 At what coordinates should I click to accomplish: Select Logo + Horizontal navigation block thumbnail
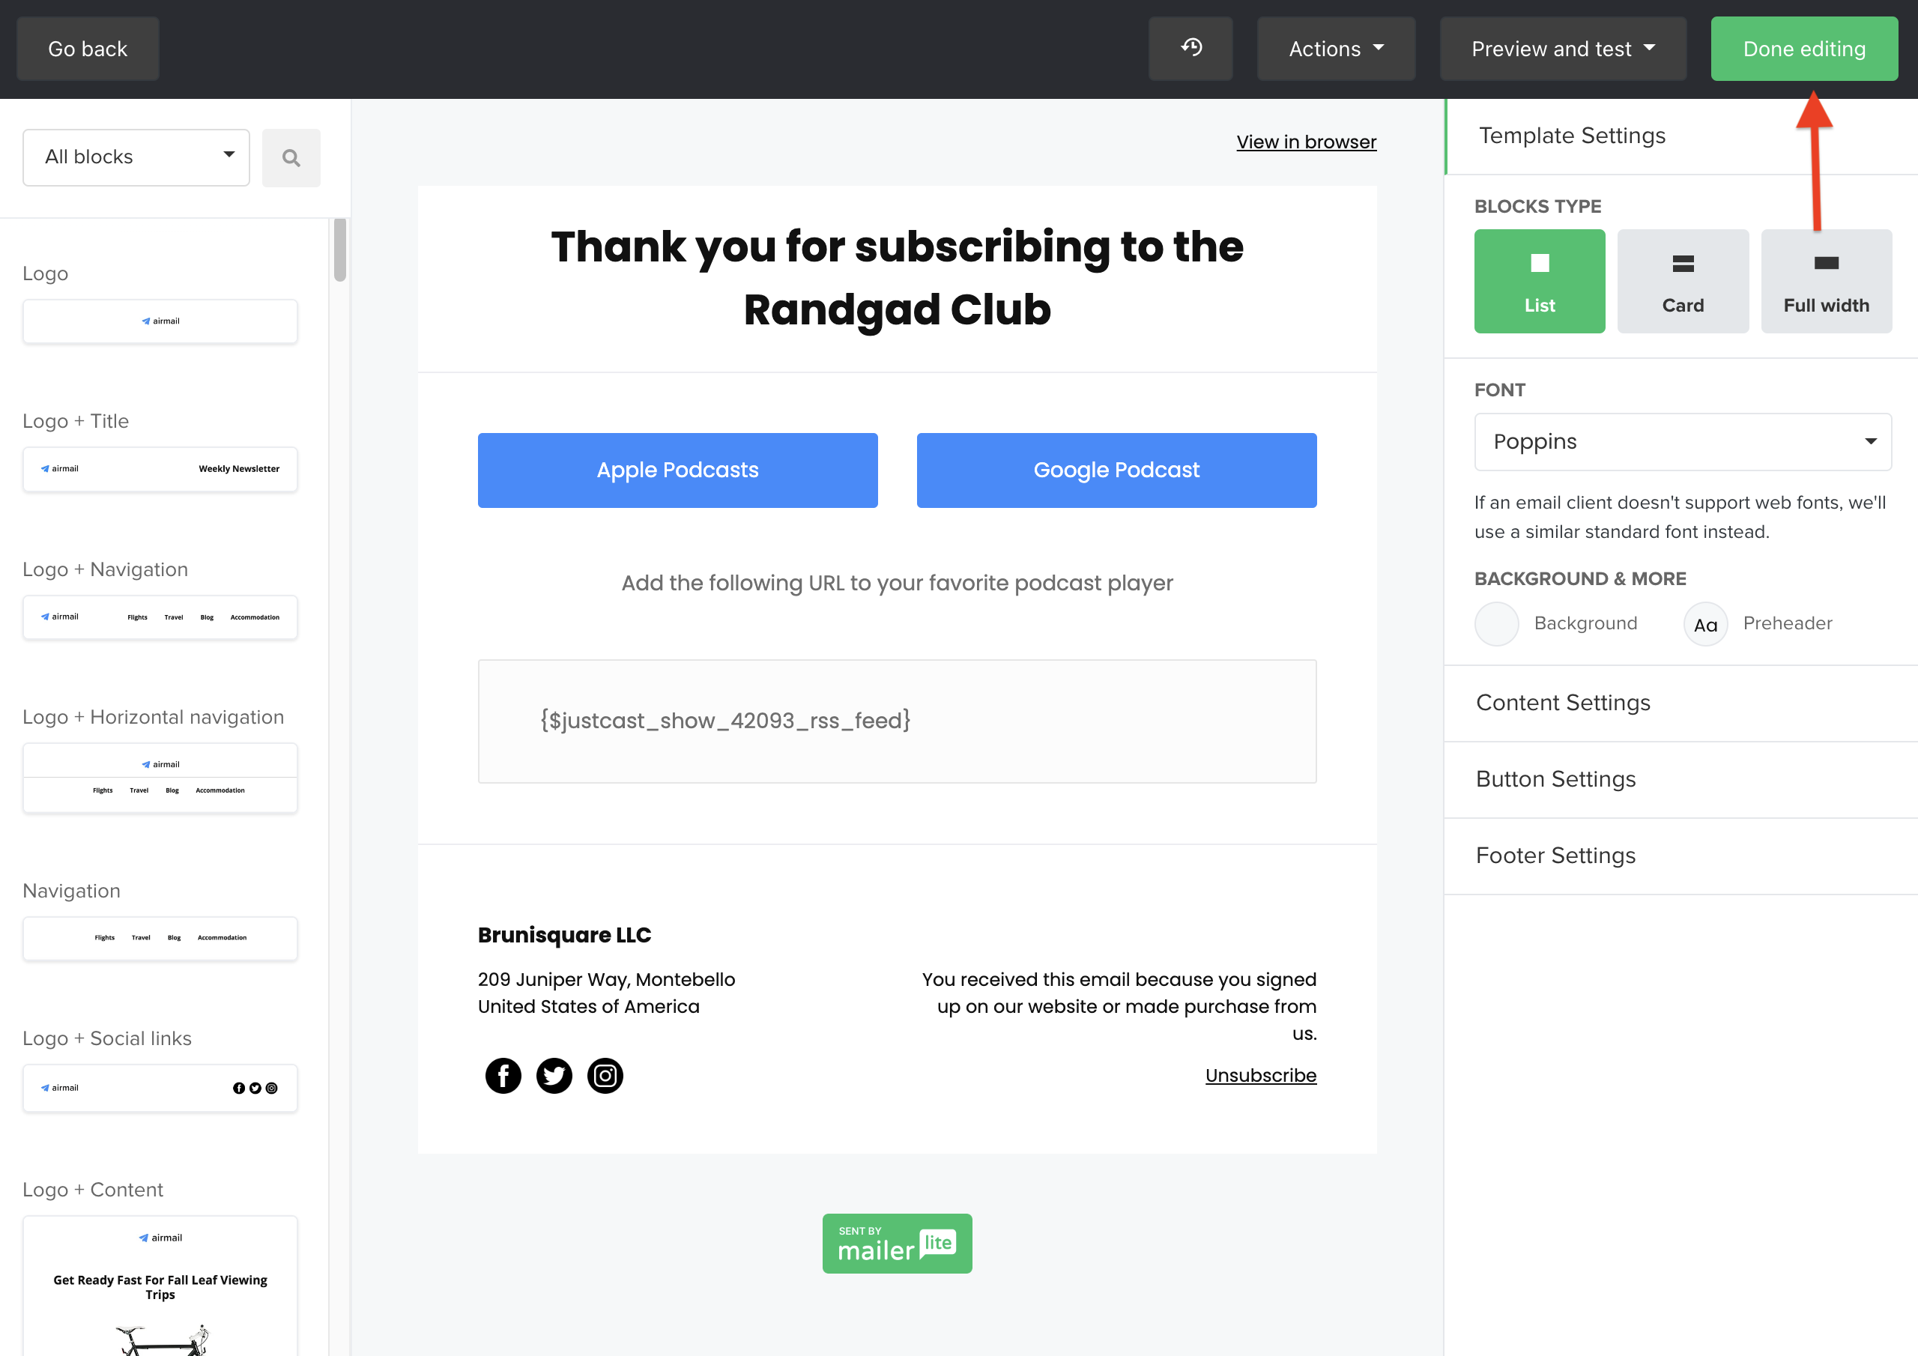160,778
